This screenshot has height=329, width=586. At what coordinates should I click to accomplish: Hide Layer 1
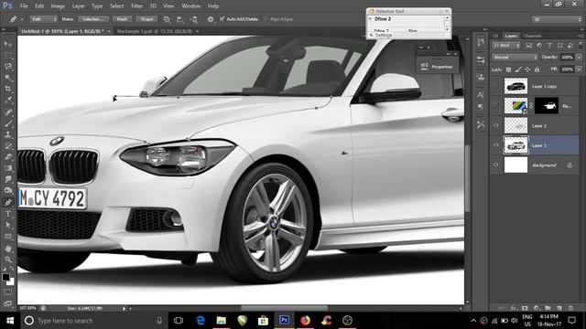pos(496,145)
